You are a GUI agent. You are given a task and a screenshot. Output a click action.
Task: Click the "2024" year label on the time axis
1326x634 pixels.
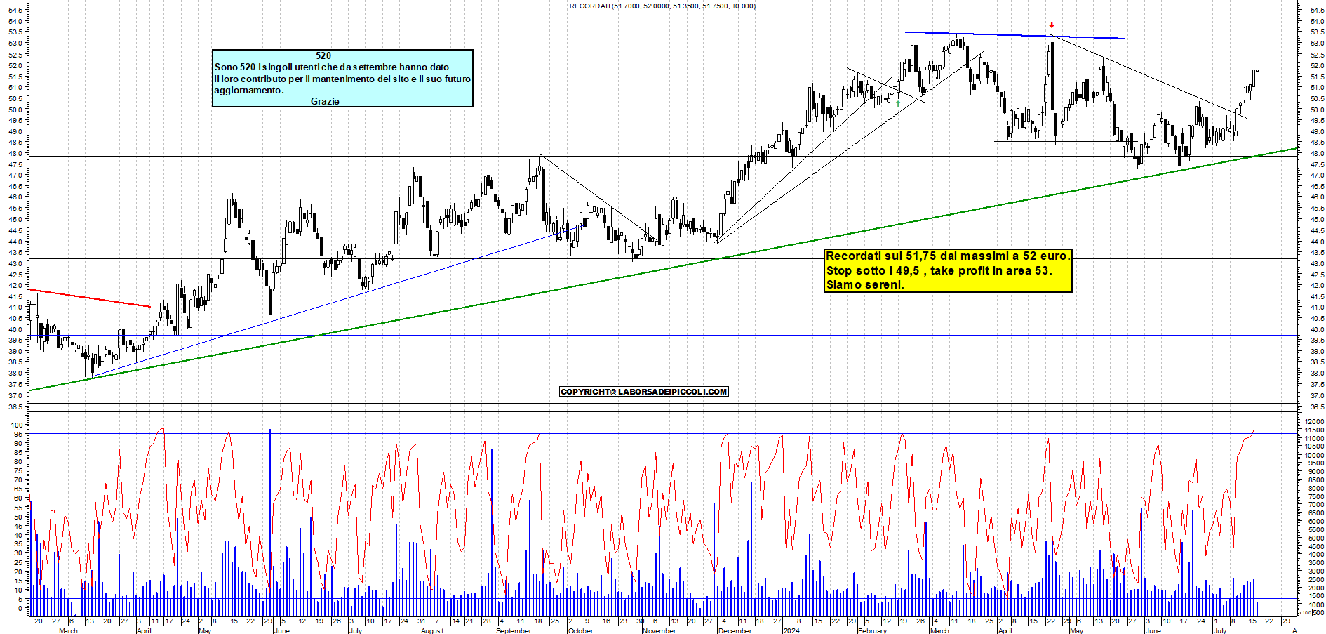click(x=791, y=630)
